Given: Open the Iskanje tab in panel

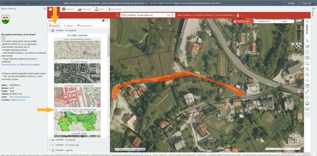Looking at the screenshot, I should 68,26.
